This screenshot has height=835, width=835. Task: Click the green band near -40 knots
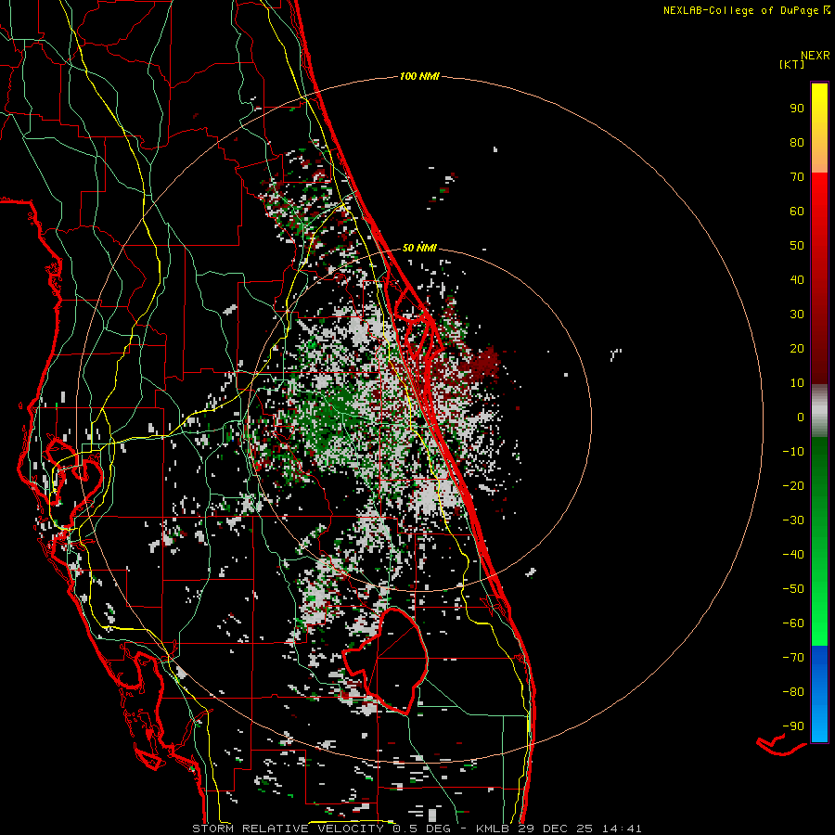click(819, 554)
